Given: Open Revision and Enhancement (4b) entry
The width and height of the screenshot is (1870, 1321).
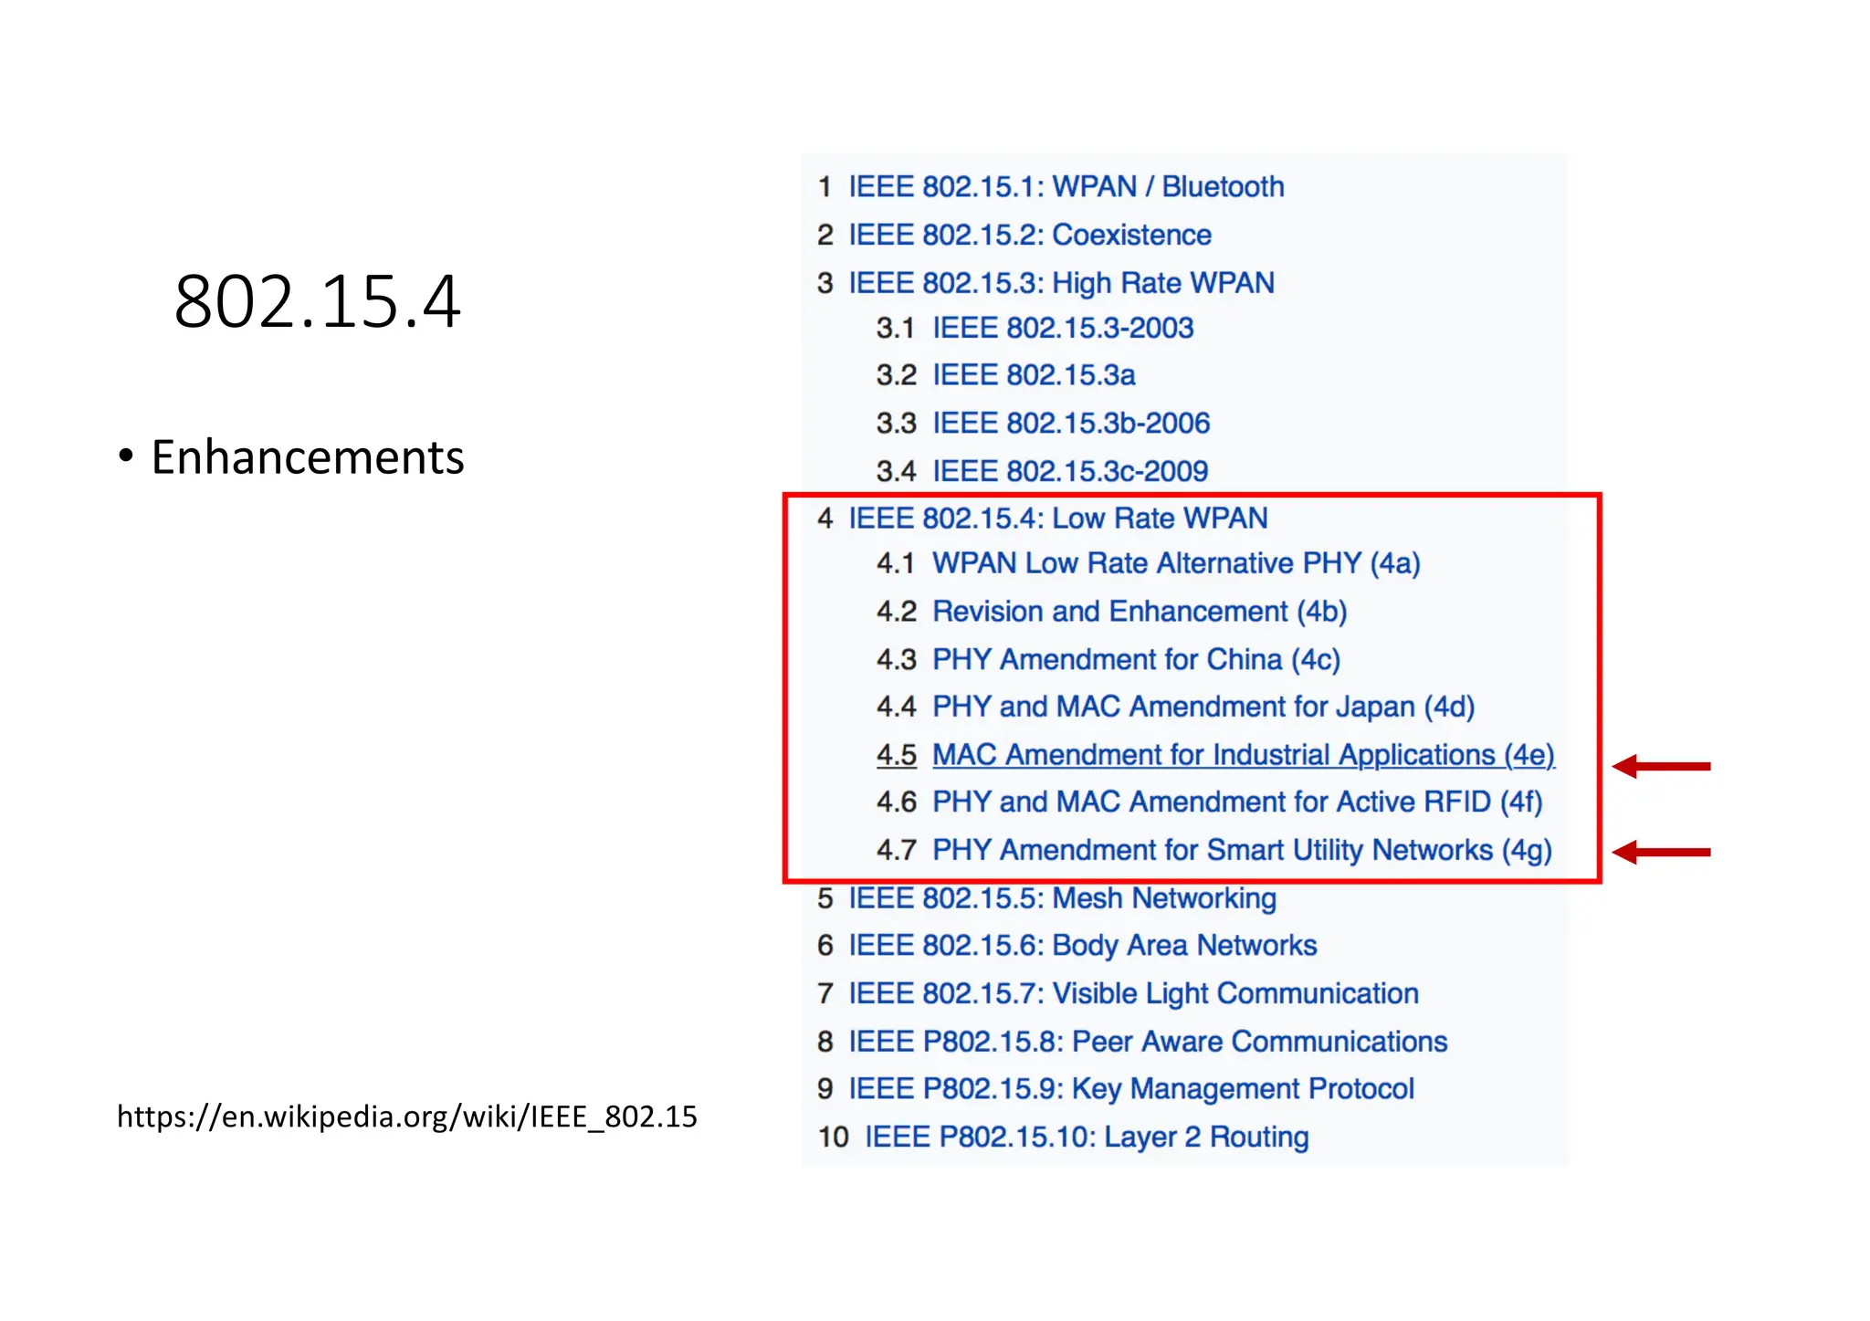Looking at the screenshot, I should (1140, 612).
